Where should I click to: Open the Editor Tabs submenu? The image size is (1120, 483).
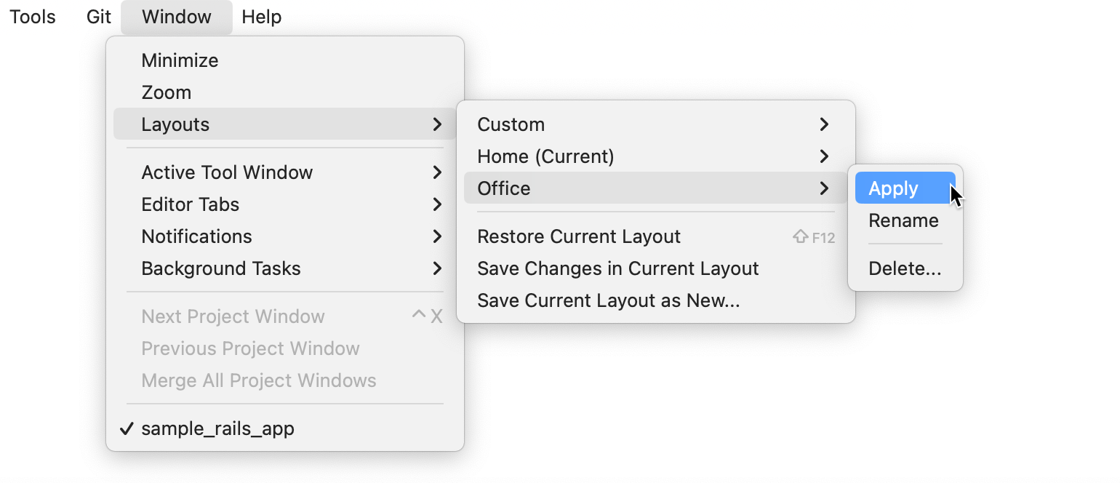pos(191,204)
